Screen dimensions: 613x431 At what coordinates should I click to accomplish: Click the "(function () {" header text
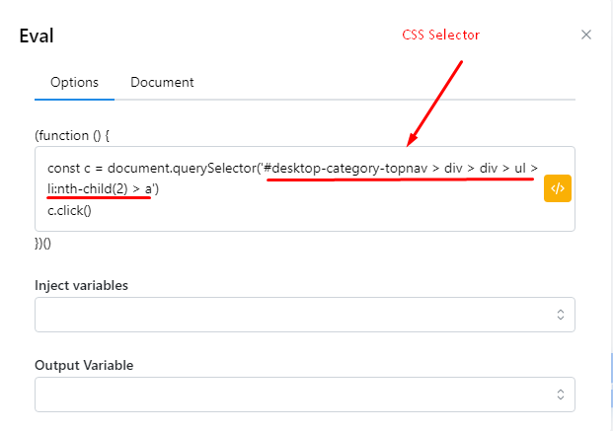(76, 134)
